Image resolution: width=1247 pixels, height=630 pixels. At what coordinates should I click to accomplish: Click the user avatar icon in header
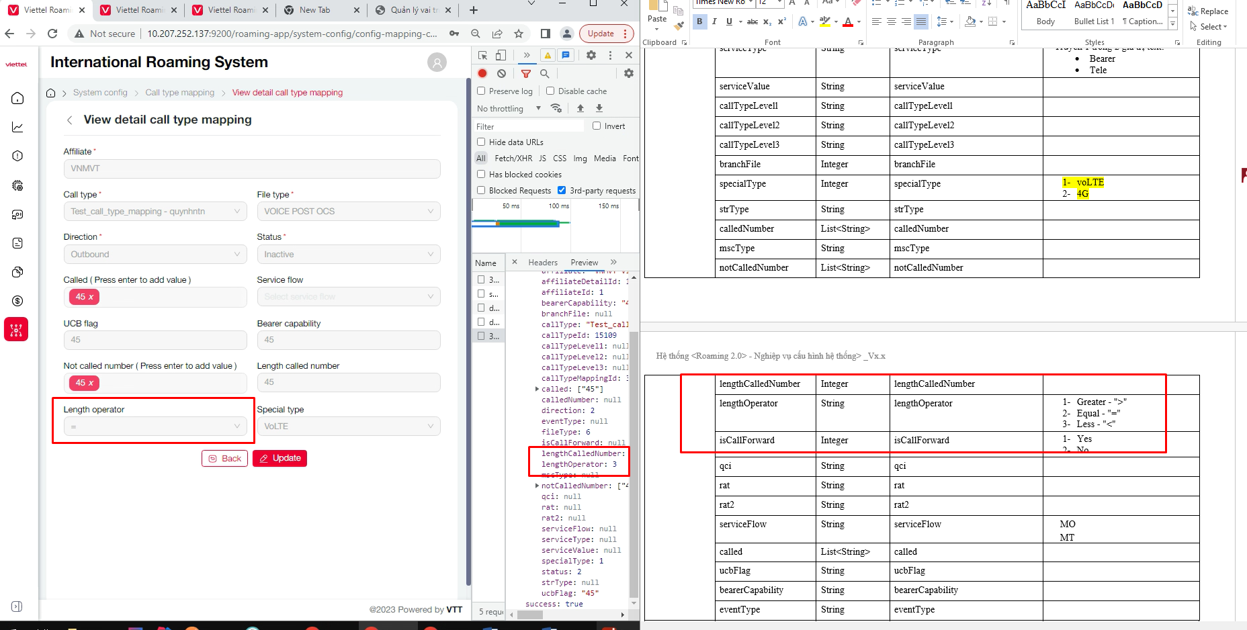[437, 62]
